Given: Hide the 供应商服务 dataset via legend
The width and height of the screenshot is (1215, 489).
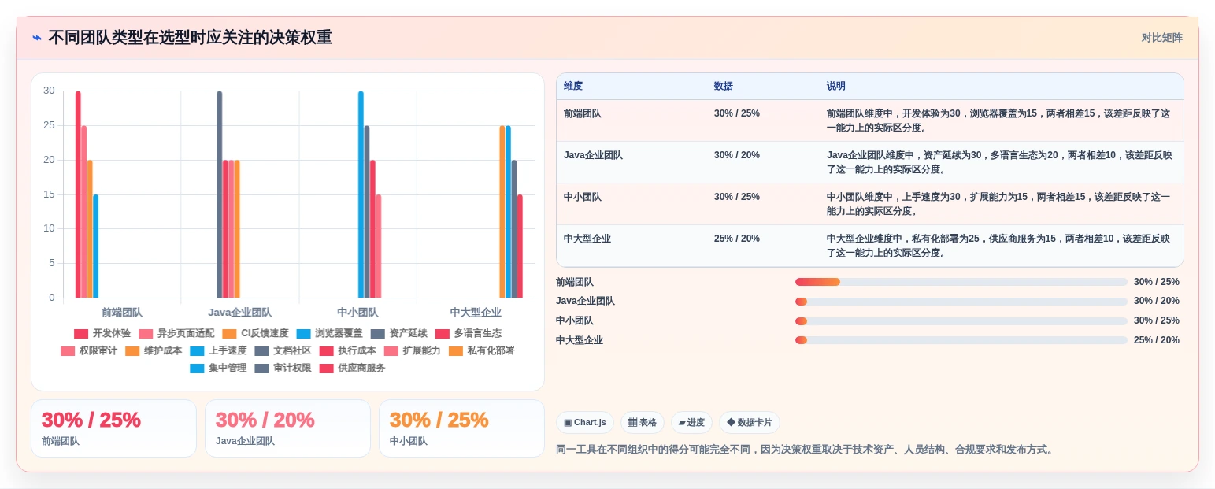Looking at the screenshot, I should point(352,368).
